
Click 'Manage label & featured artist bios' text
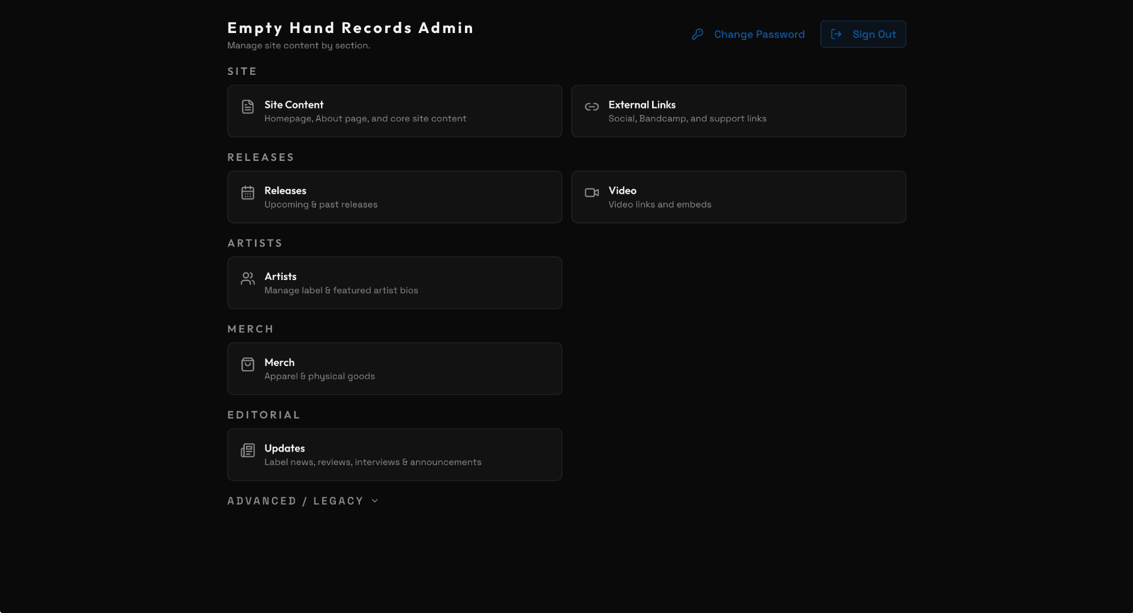click(341, 291)
